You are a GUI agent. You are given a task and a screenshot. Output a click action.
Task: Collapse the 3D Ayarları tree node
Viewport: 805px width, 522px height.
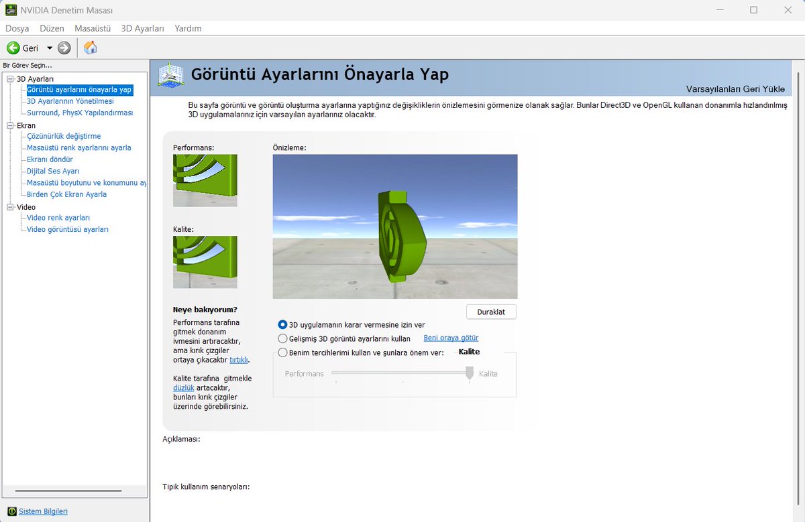[x=10, y=79]
